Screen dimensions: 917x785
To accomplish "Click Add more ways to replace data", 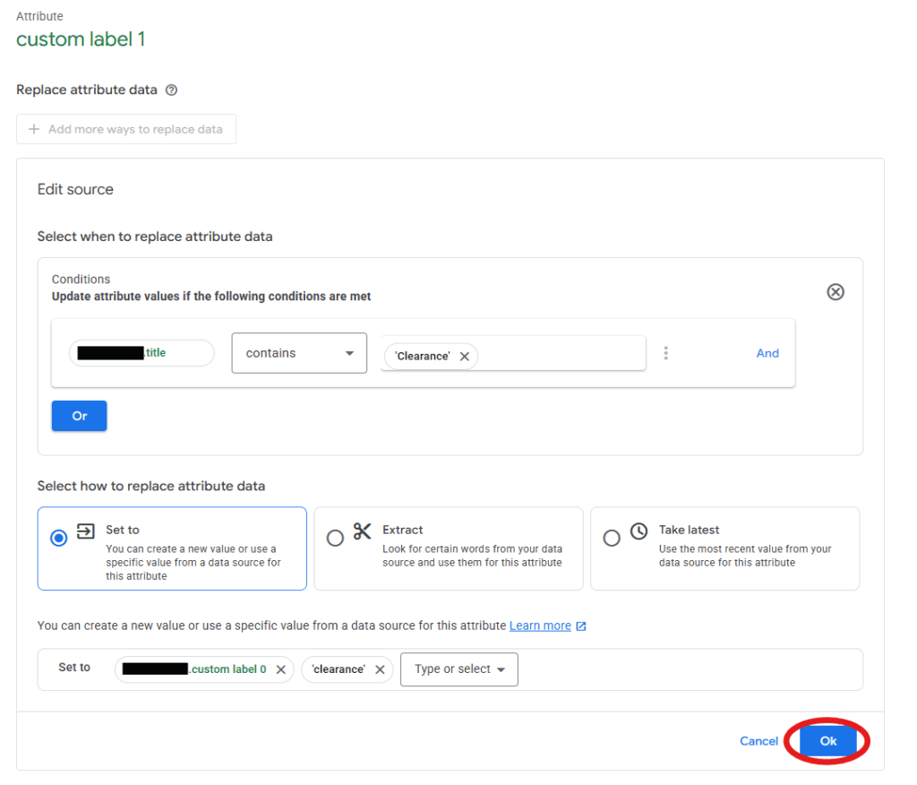I will pyautogui.click(x=126, y=129).
